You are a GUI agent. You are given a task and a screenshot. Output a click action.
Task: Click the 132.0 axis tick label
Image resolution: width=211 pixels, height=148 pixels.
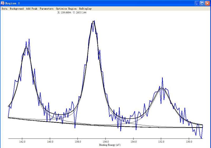(x=161, y=142)
